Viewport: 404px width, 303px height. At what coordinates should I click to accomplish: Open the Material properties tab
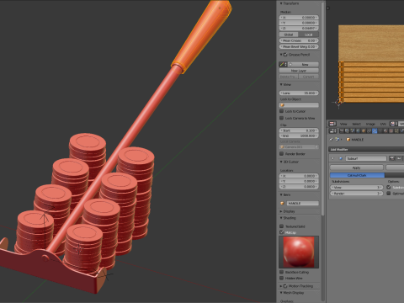click(385, 131)
